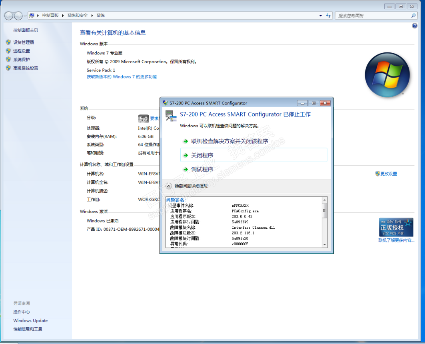The width and height of the screenshot is (425, 344).
Task: Choose 调试程序 in the crash dialog
Action: pyautogui.click(x=202, y=170)
